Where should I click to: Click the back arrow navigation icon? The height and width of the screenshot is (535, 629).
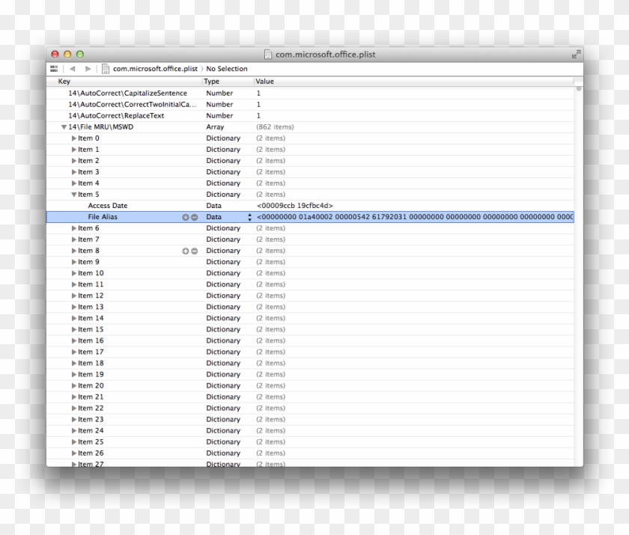point(72,68)
